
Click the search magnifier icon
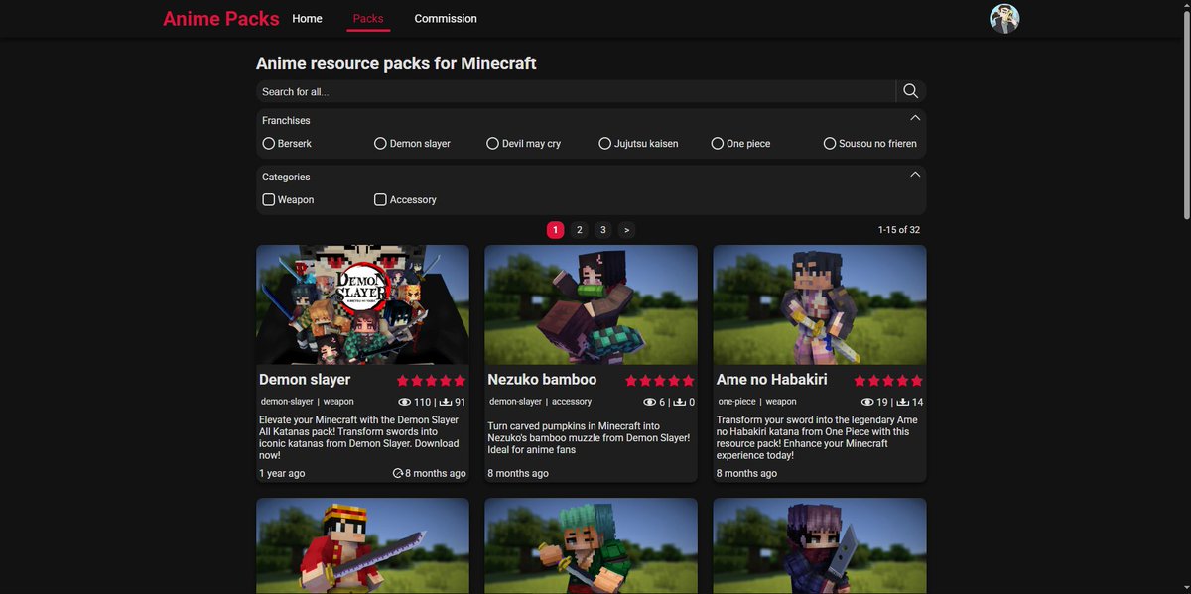point(911,91)
